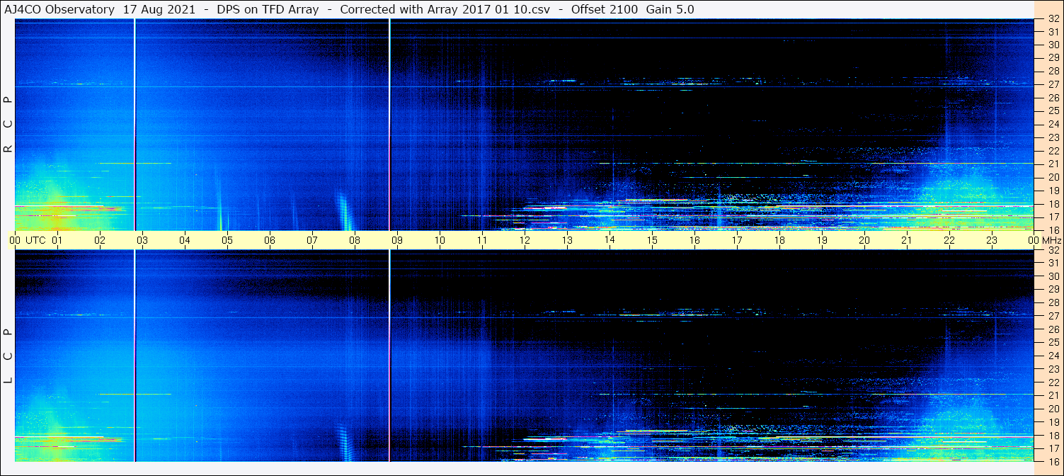Select the '21' hour label on time axis

click(x=907, y=240)
